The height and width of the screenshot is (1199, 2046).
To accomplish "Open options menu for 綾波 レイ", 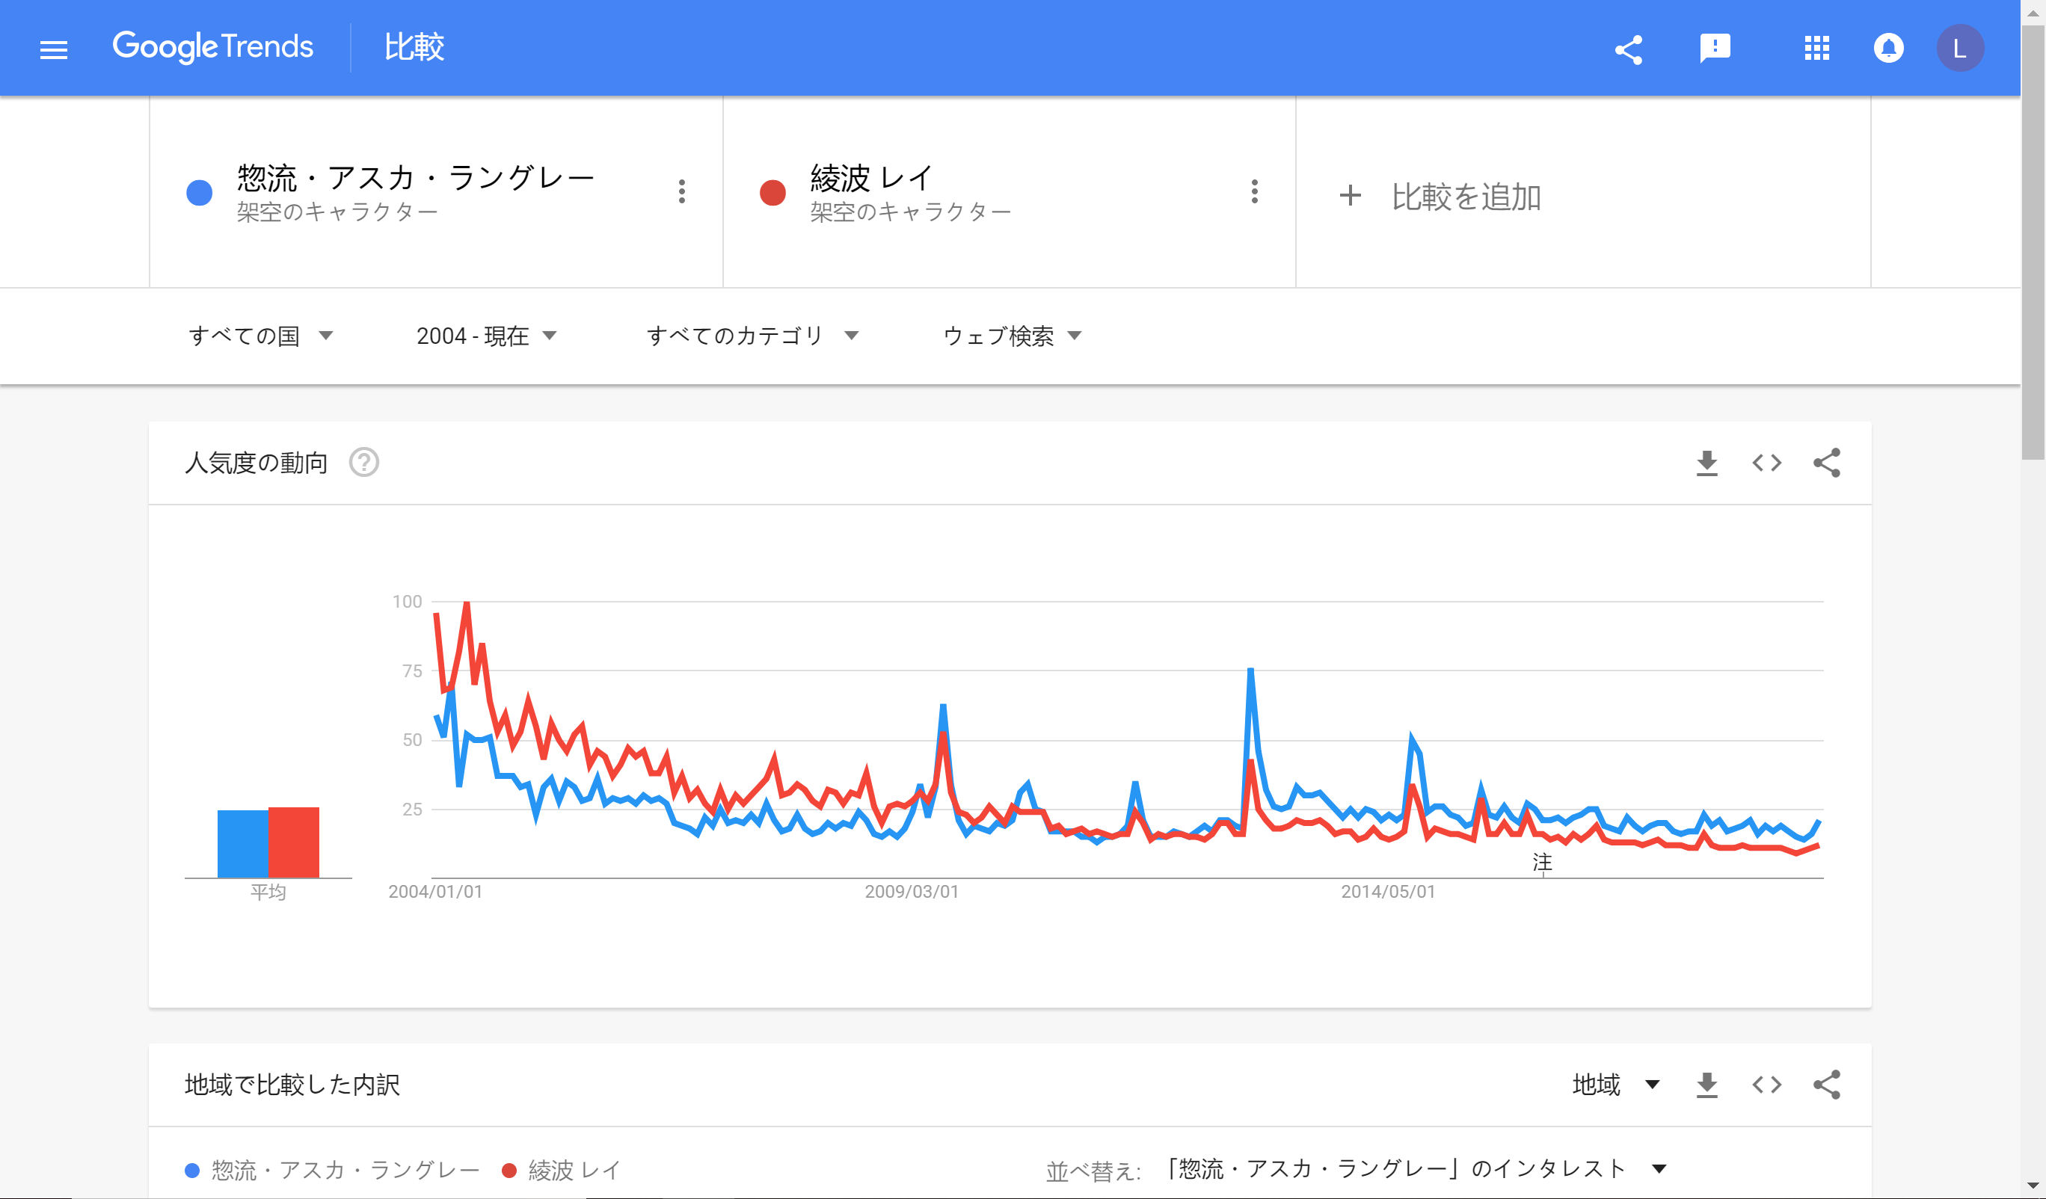I will (1254, 192).
